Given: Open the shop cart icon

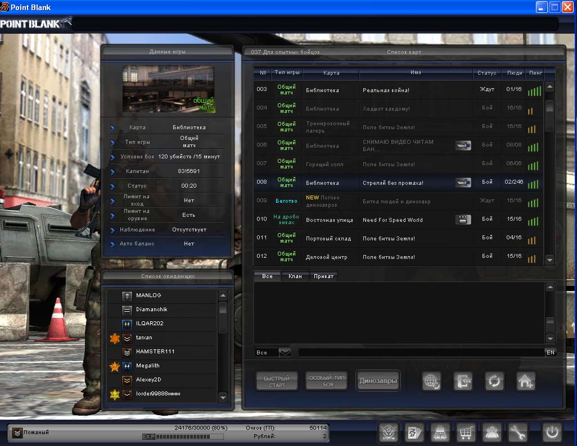Looking at the screenshot, I should [x=466, y=433].
